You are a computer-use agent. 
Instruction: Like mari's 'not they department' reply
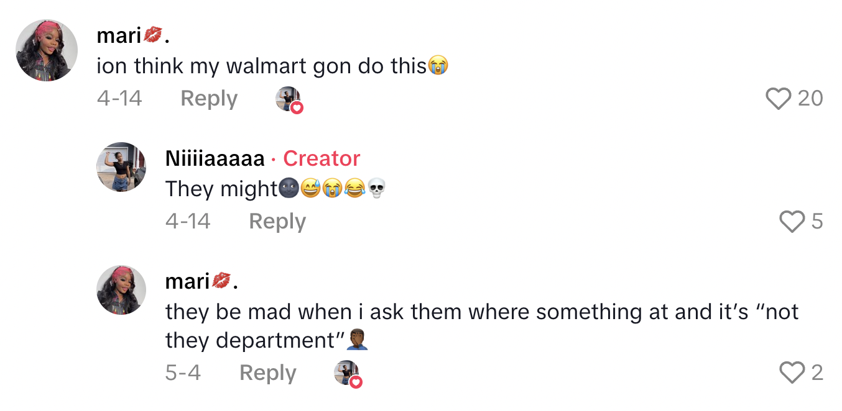coord(792,373)
